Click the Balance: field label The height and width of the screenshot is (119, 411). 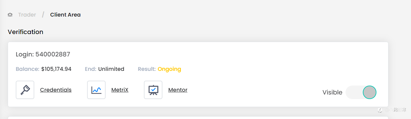27,69
